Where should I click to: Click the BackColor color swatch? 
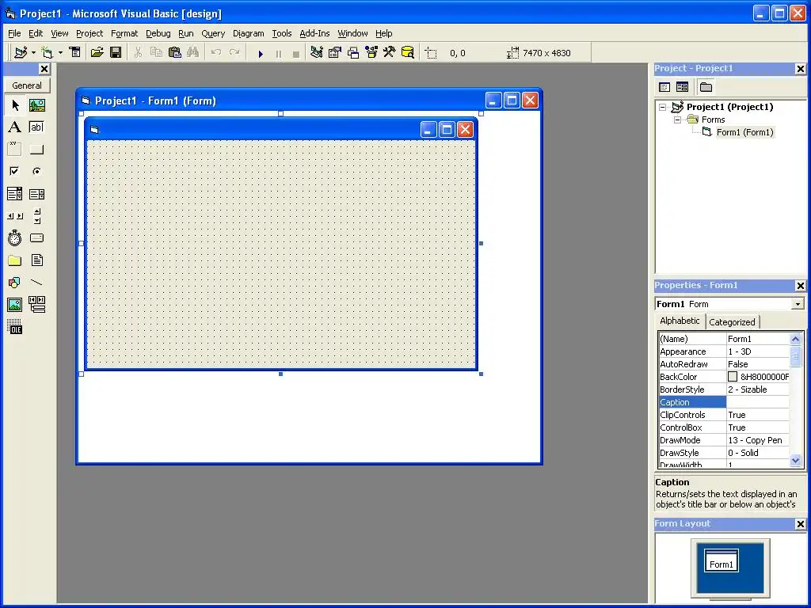733,377
